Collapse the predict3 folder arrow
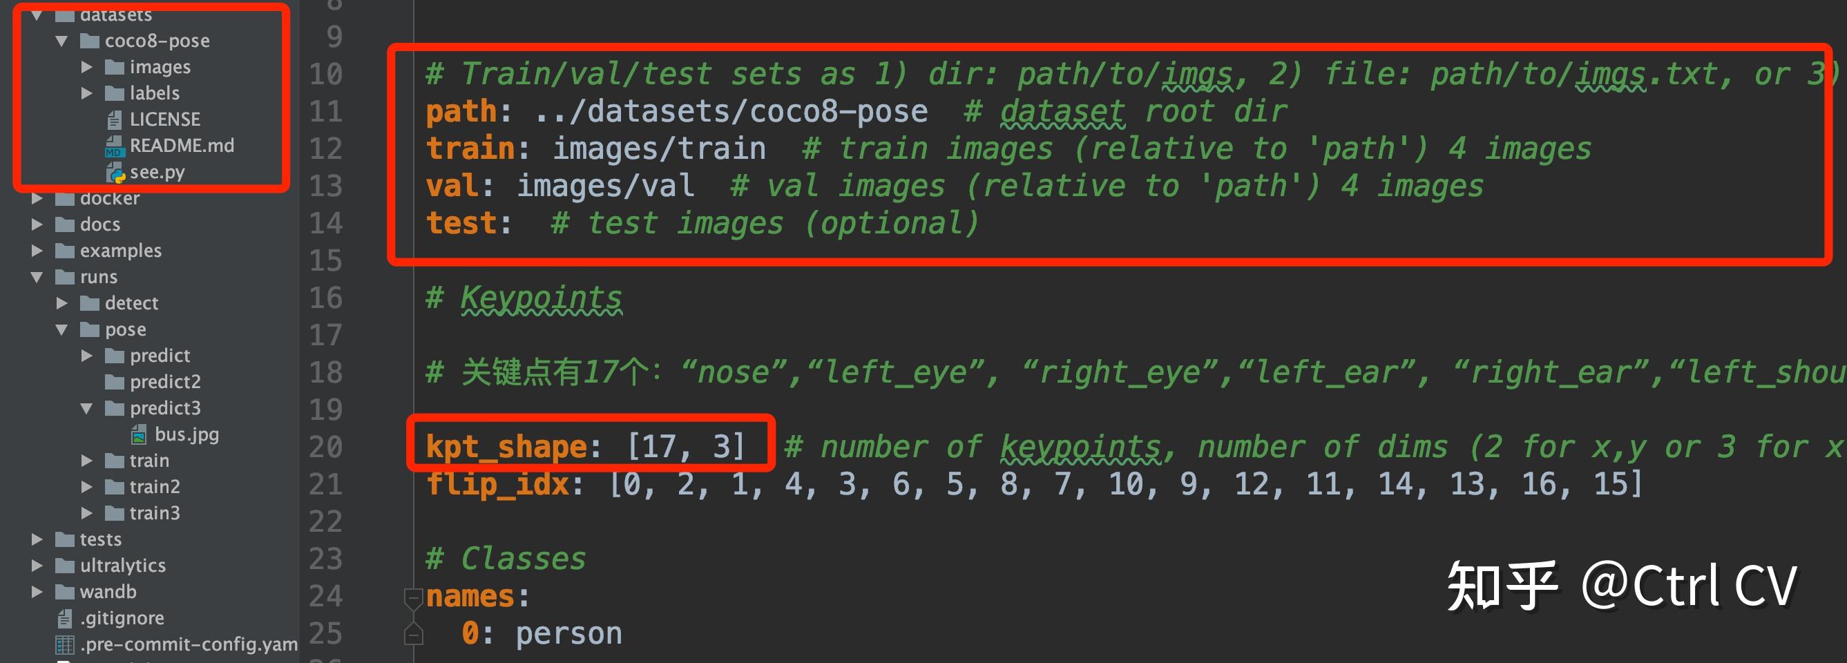Viewport: 1847px width, 663px height. [x=87, y=409]
